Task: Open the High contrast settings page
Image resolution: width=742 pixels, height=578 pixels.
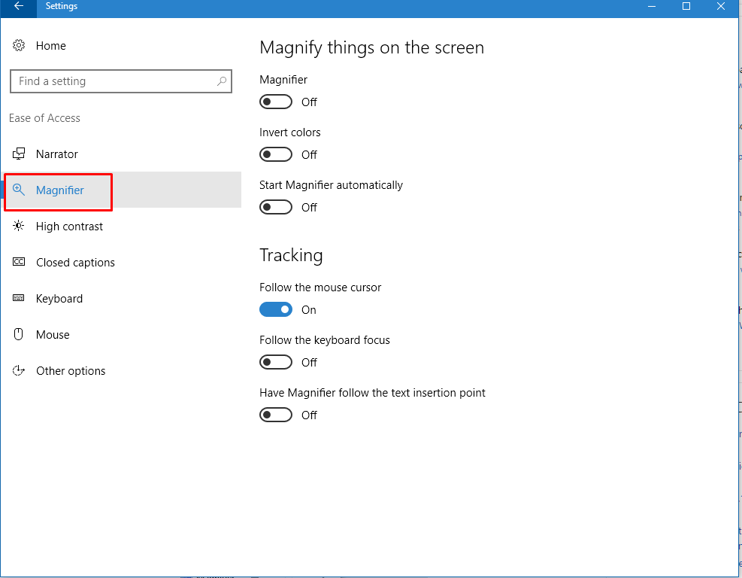Action: 69,227
